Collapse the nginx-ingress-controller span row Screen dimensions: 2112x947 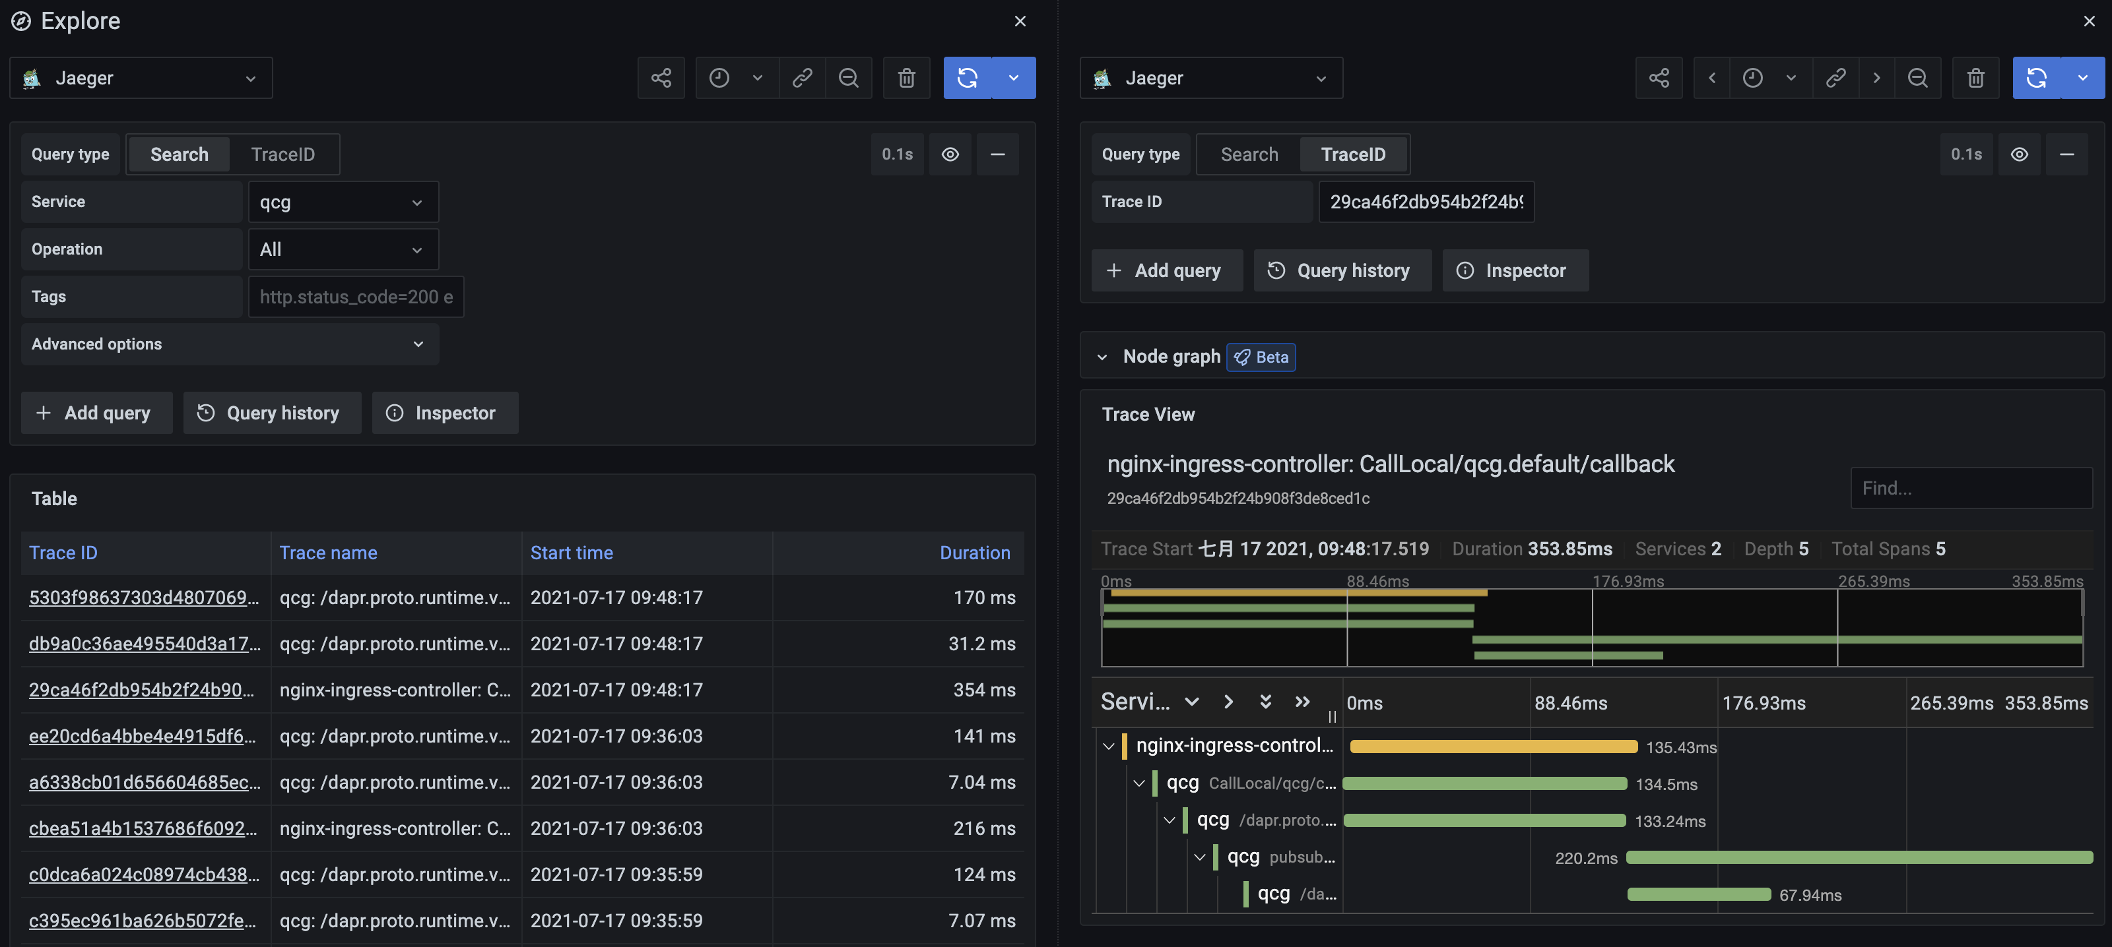click(1109, 747)
